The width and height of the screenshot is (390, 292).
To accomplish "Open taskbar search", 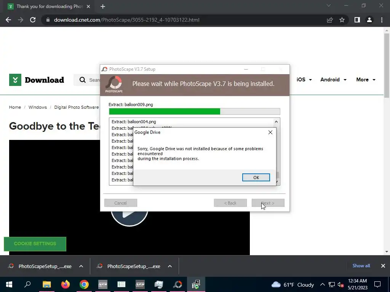I will [27, 284].
